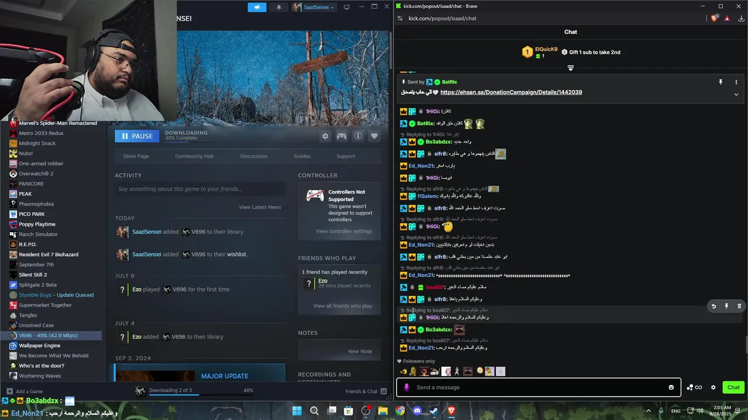Delete the hovered chat message
This screenshot has width=748, height=420.
pyautogui.click(x=739, y=306)
